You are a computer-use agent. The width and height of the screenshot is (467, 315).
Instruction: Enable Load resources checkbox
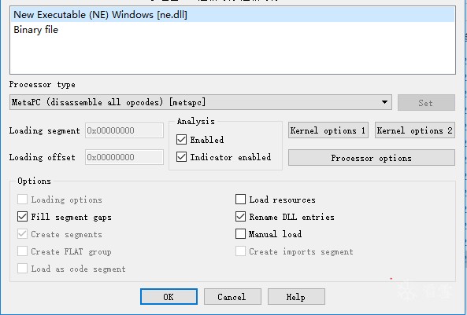coord(240,200)
